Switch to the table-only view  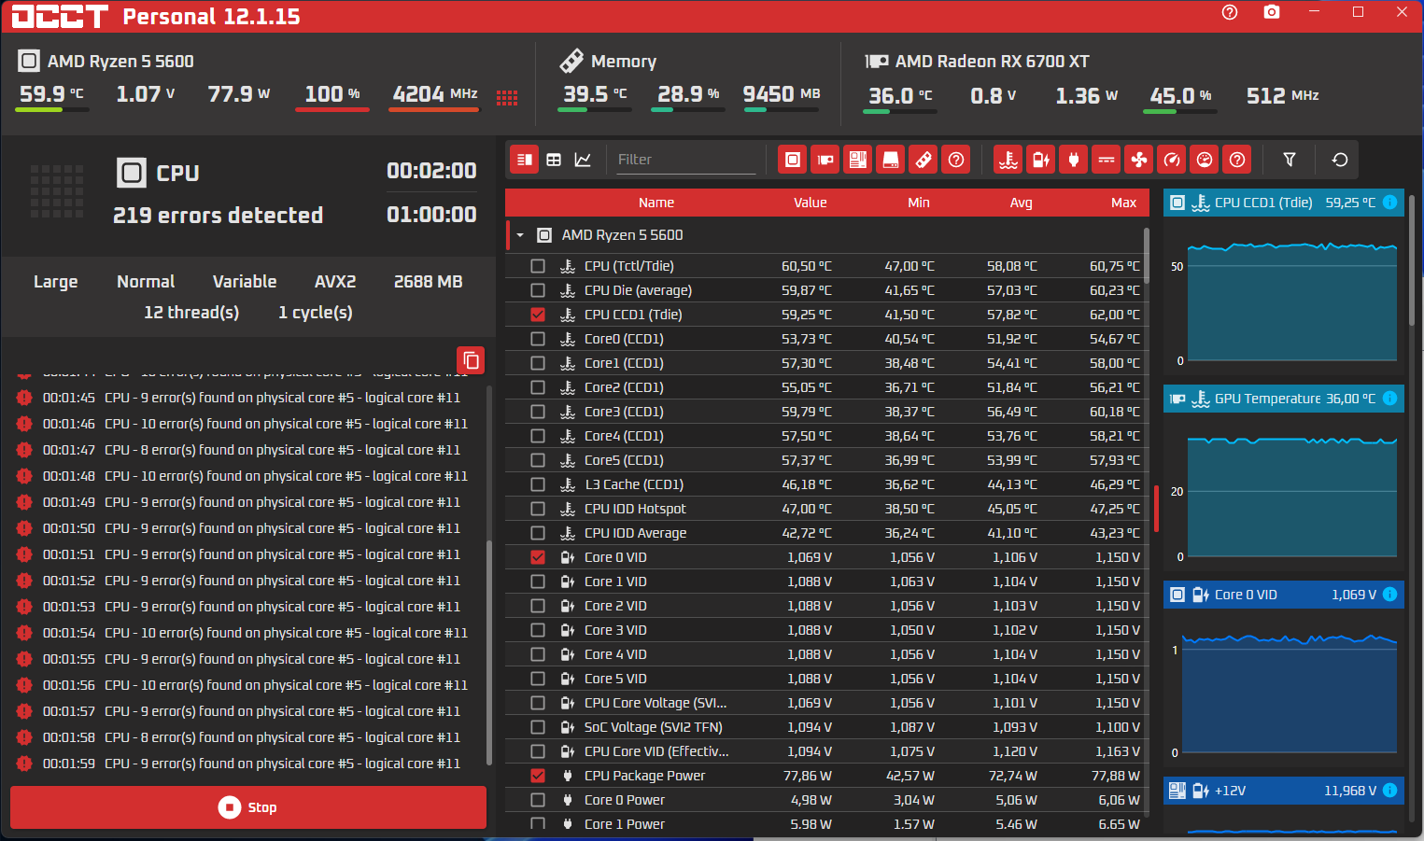(x=554, y=160)
